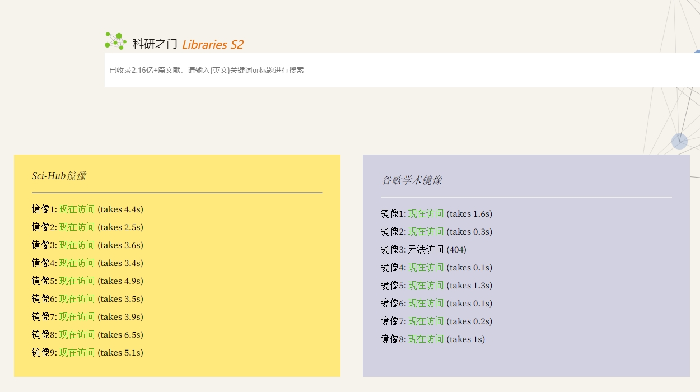Go to Google Scholar mirror 5

(426, 286)
